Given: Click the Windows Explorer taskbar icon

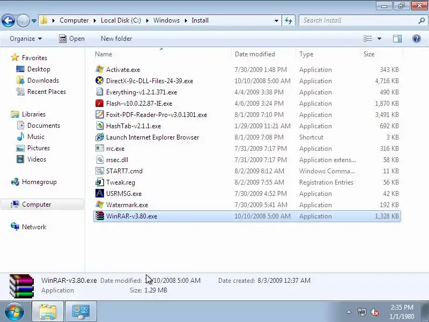Looking at the screenshot, I should [x=48, y=311].
